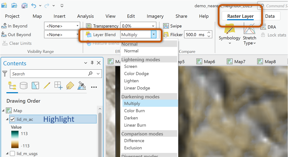Choose Color Burn blend mode
This screenshot has height=157, width=288.
coord(134,111)
